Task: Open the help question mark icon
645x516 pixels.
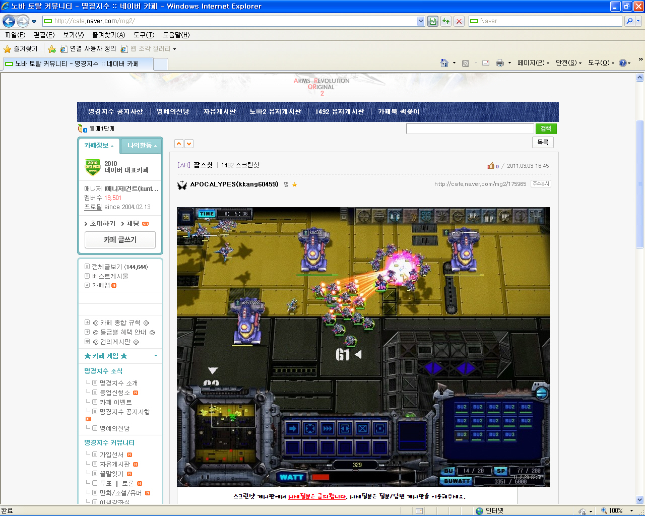Action: point(623,63)
